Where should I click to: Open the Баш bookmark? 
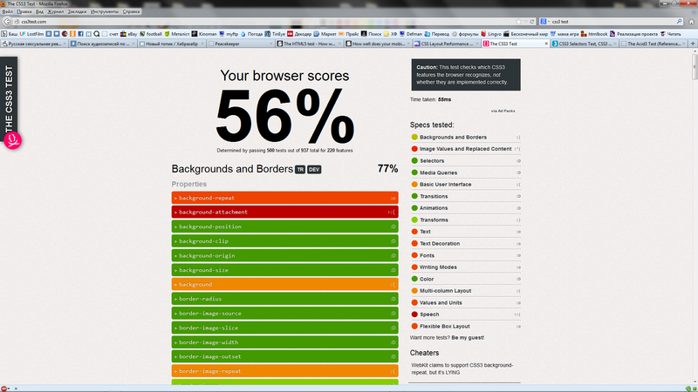(x=10, y=34)
